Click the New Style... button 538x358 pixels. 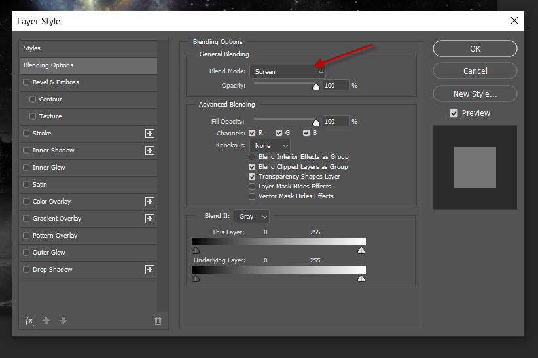(x=475, y=94)
